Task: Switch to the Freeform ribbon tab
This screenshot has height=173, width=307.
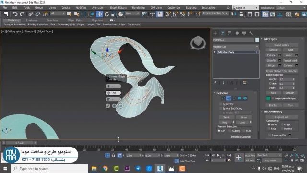Action: coord(32,20)
